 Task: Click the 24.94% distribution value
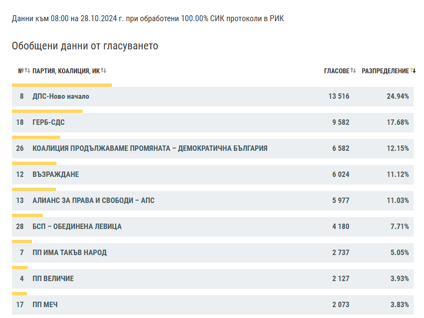click(397, 97)
